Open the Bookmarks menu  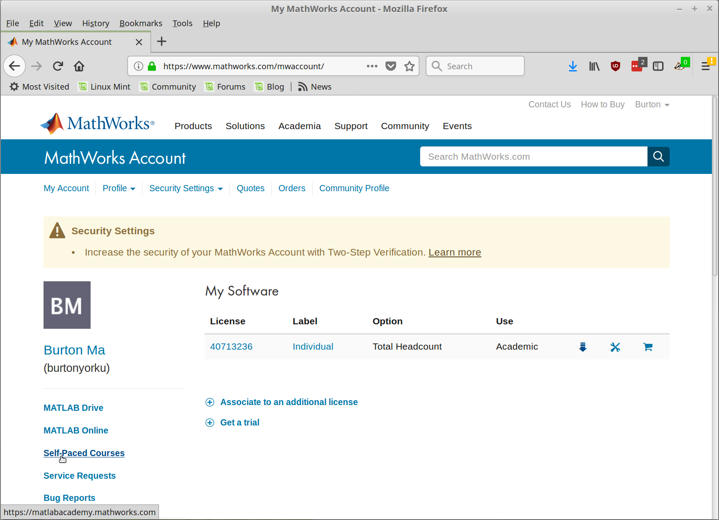141,23
